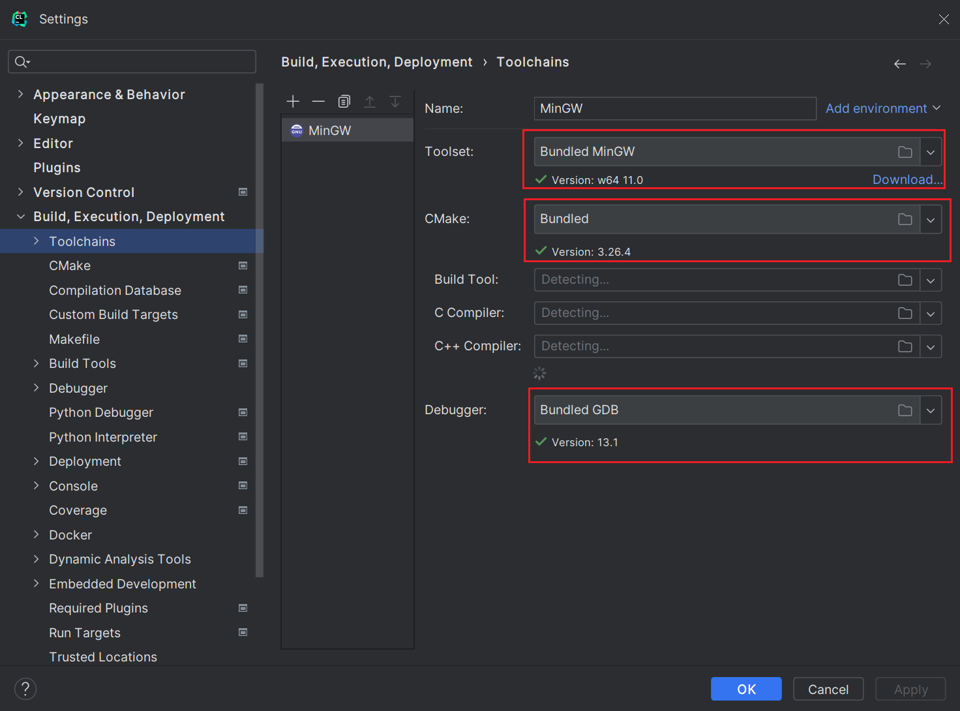The height and width of the screenshot is (711, 960).
Task: Click project-level icon next to CMake
Action: (x=243, y=265)
